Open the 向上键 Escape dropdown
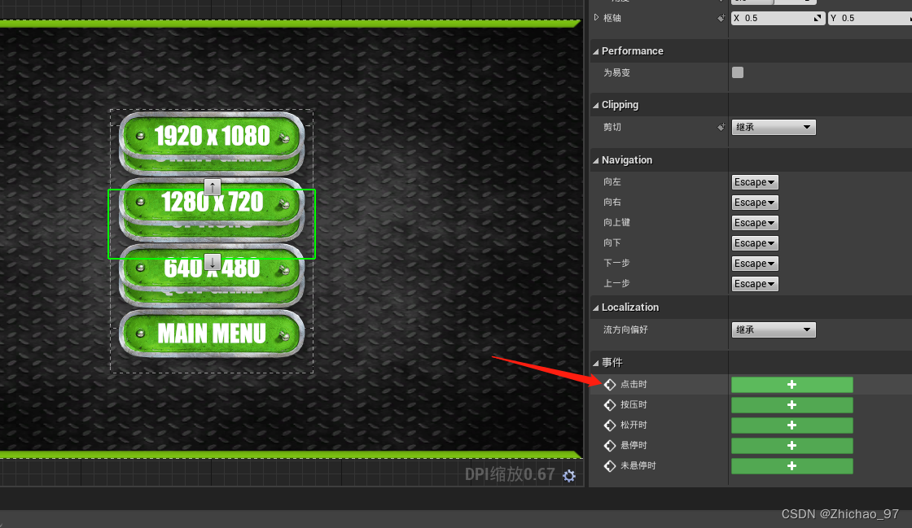Screen dimensions: 912x528 754,222
